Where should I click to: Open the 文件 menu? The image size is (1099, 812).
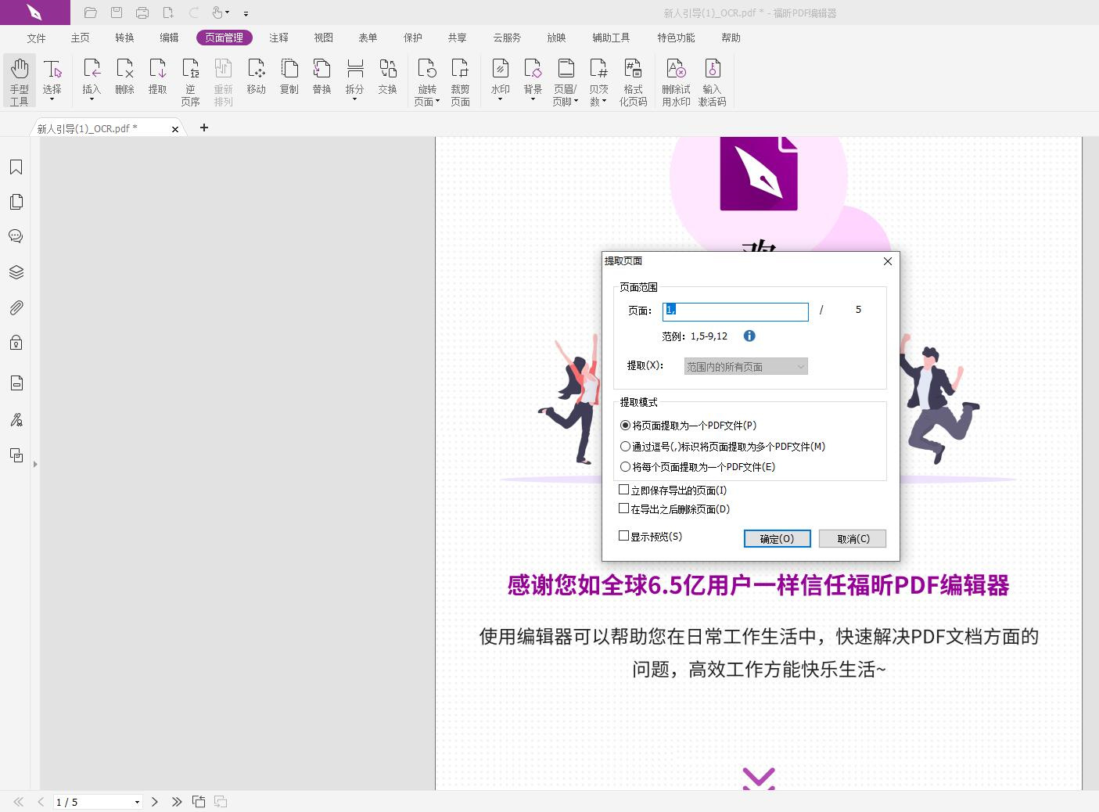35,37
